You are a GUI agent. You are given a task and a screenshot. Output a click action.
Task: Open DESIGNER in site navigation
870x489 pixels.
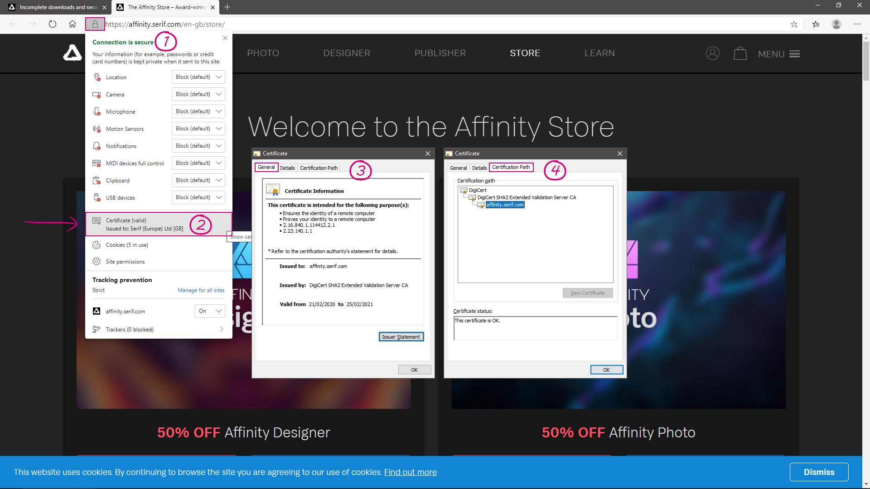(347, 53)
